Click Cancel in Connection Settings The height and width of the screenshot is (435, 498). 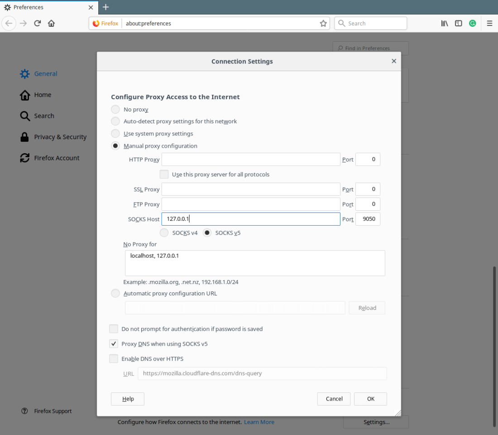click(334, 399)
